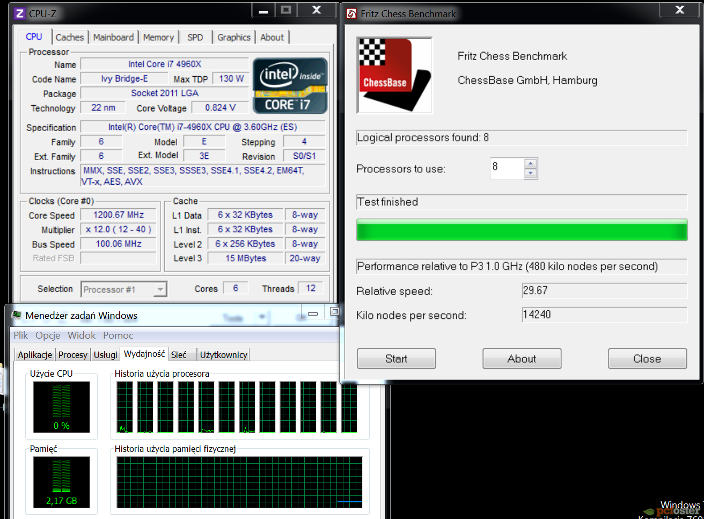Click the Name field Intel Core i7 4960X
The image size is (704, 519).
pos(165,64)
